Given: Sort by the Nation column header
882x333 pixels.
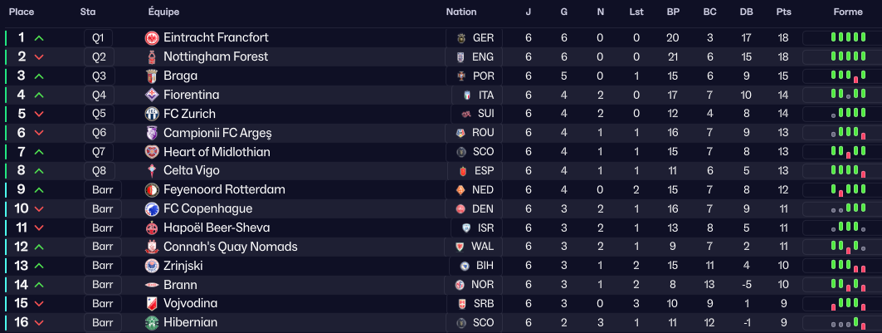Looking at the screenshot, I should coord(461,12).
